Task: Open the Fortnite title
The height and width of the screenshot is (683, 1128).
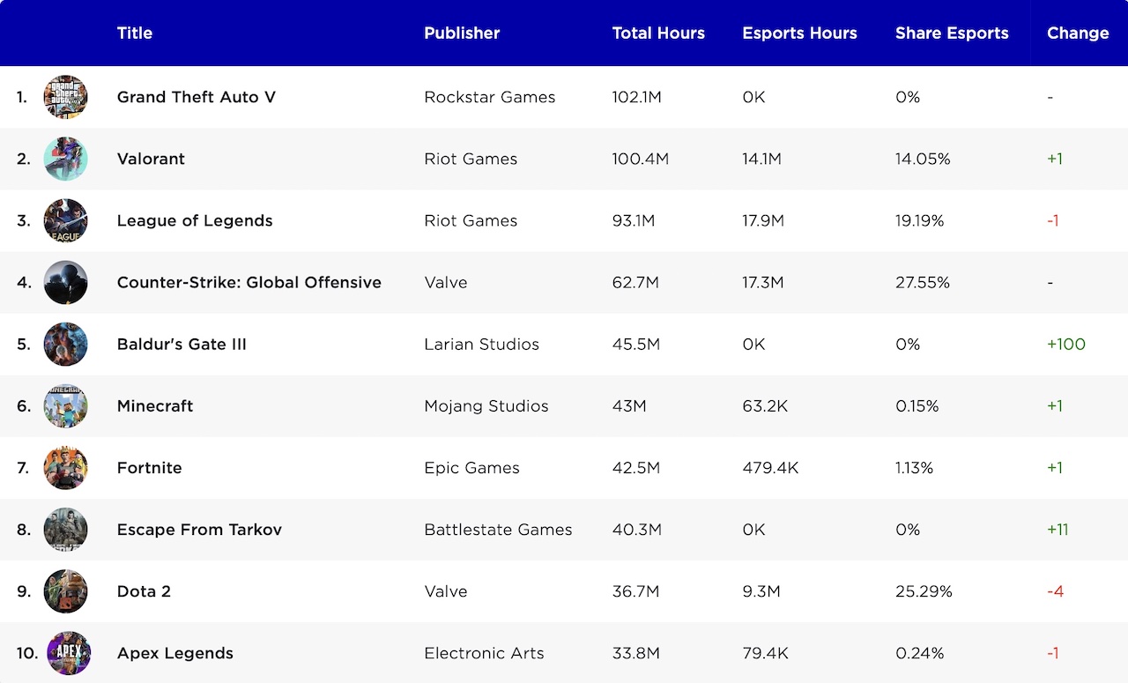Action: (150, 468)
